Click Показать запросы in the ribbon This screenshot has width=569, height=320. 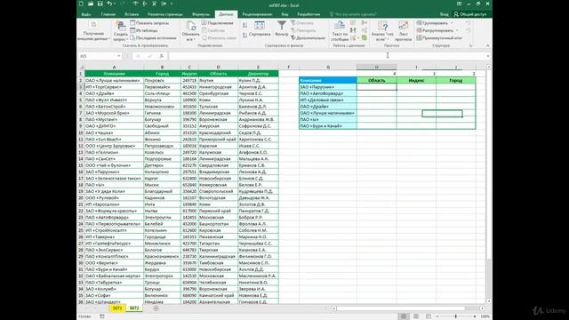pyautogui.click(x=149, y=23)
